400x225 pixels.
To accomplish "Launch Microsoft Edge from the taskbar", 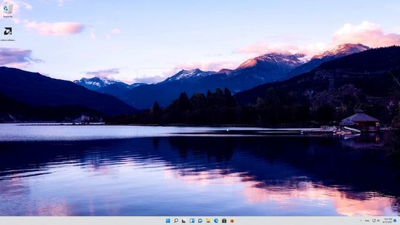I will coord(216,221).
